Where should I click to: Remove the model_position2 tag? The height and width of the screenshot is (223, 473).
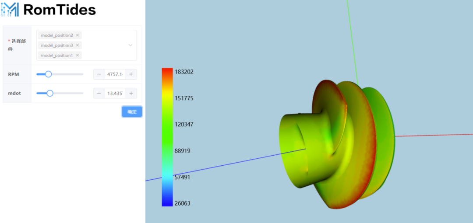pos(77,35)
